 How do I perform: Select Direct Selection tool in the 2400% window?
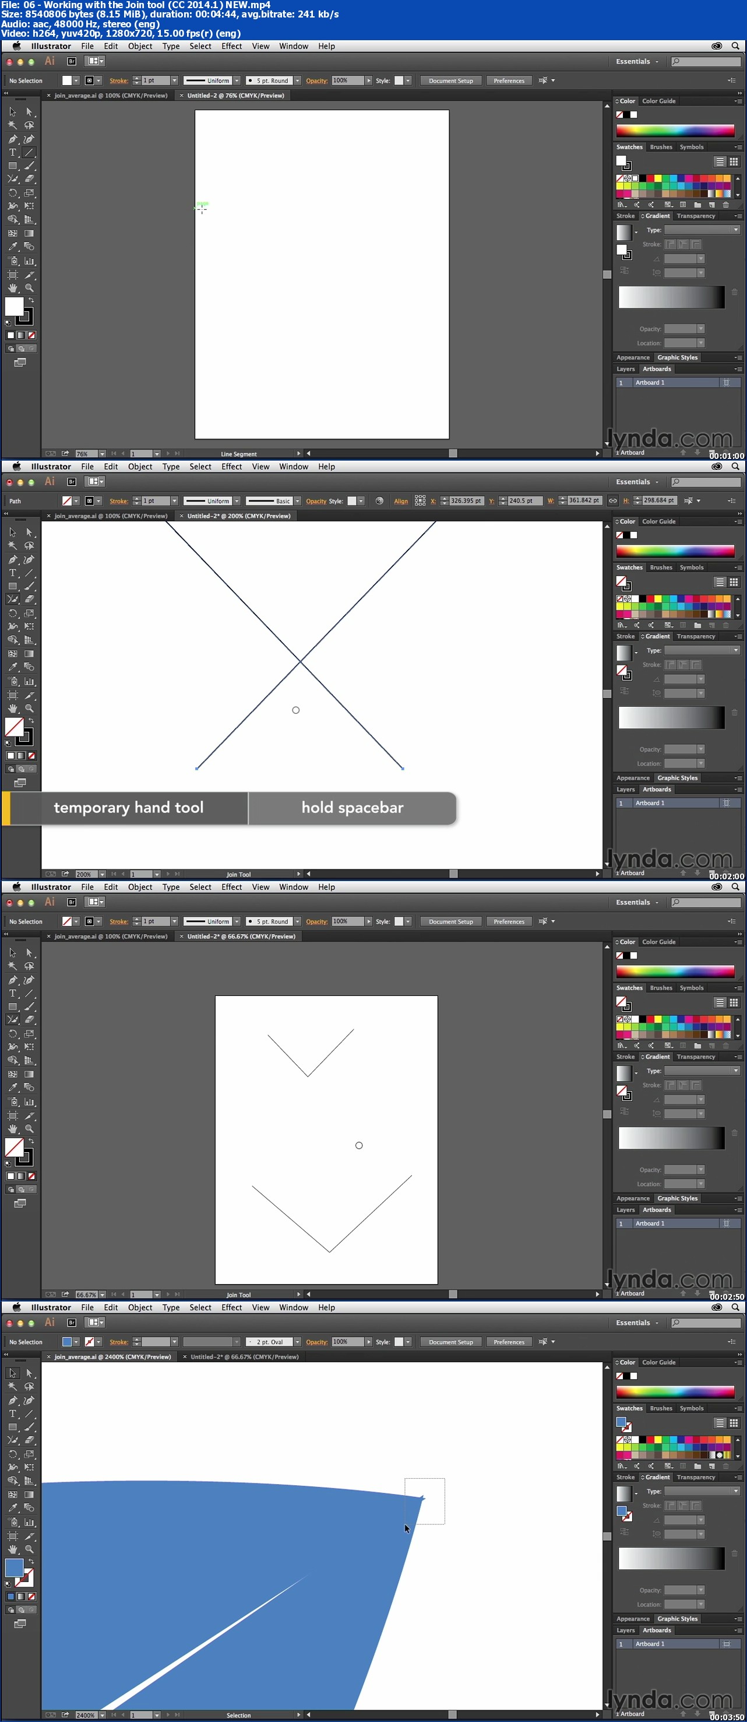pyautogui.click(x=29, y=1373)
